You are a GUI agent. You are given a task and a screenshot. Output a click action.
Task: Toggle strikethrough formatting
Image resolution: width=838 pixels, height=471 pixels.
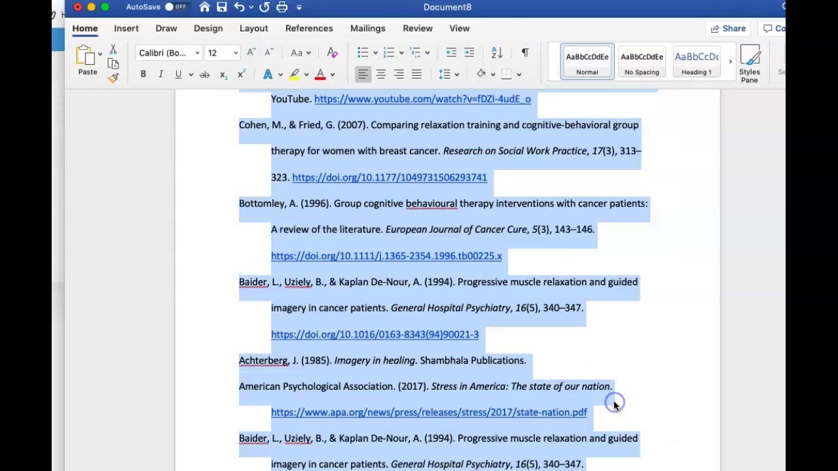point(204,75)
